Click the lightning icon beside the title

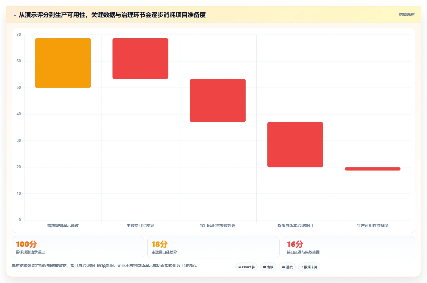point(14,15)
